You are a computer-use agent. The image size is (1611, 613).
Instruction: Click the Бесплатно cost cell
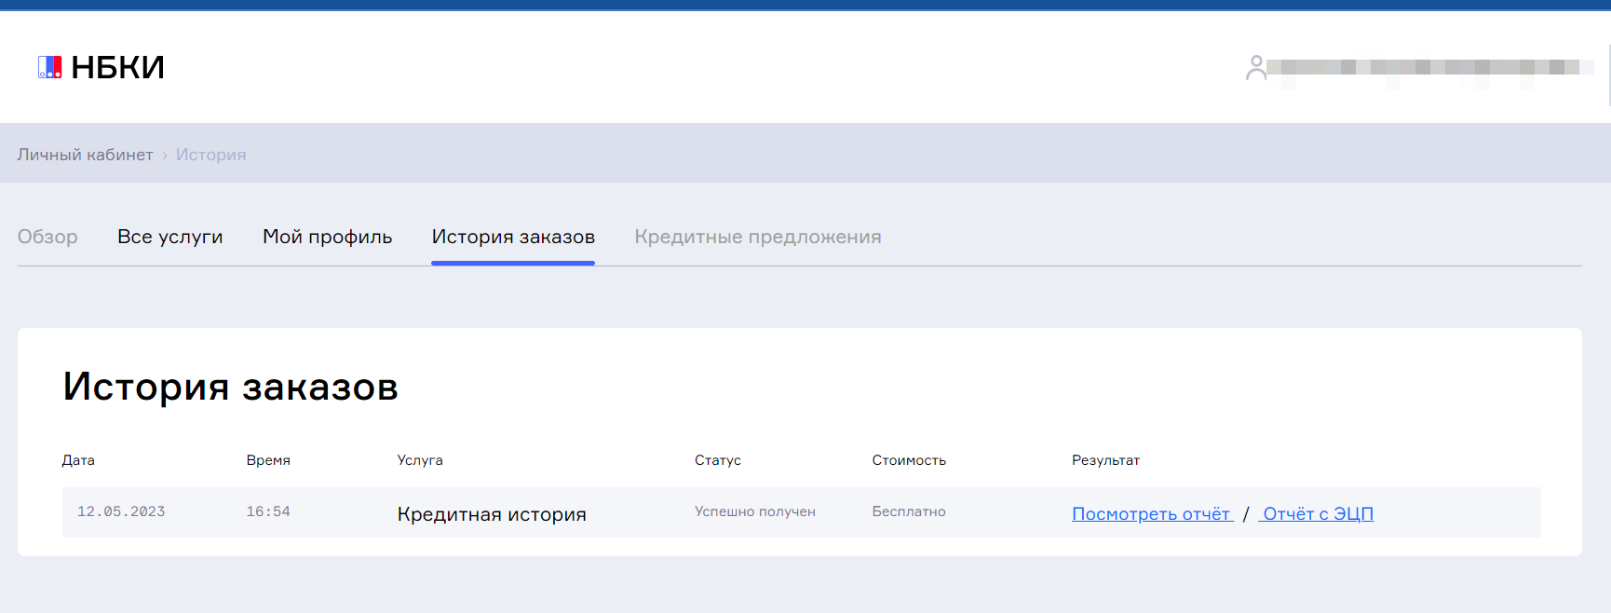(x=909, y=511)
